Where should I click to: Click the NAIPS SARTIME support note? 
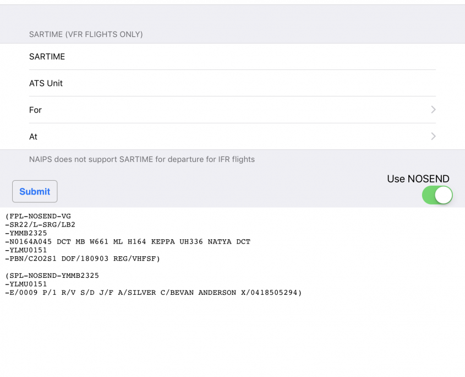click(142, 159)
